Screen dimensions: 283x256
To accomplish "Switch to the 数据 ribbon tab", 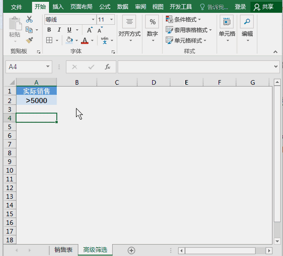I will click(x=122, y=7).
